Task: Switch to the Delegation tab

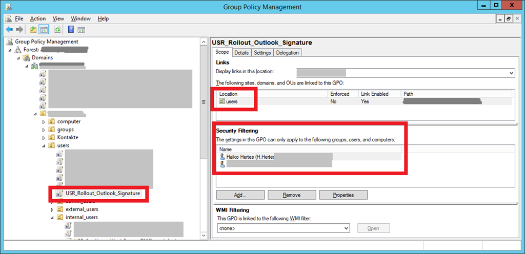Action: (287, 53)
